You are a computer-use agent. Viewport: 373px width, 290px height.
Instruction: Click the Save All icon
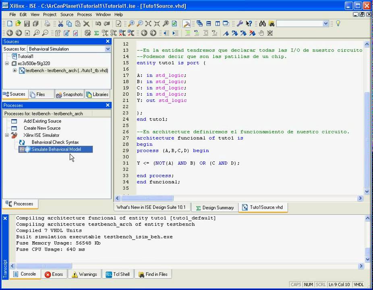pos(36,23)
